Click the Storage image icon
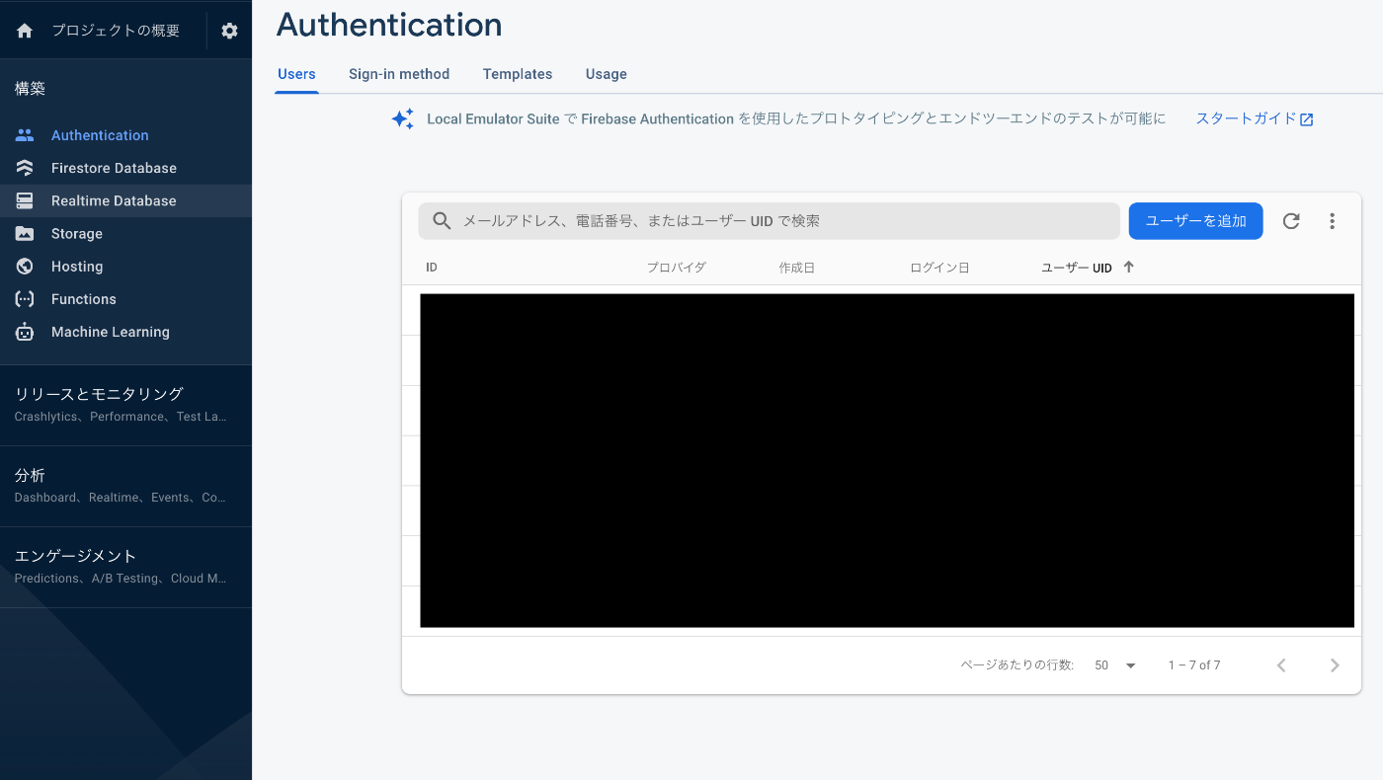 point(25,234)
